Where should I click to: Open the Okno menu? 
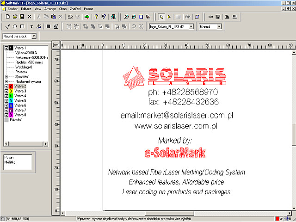[x=63, y=9]
